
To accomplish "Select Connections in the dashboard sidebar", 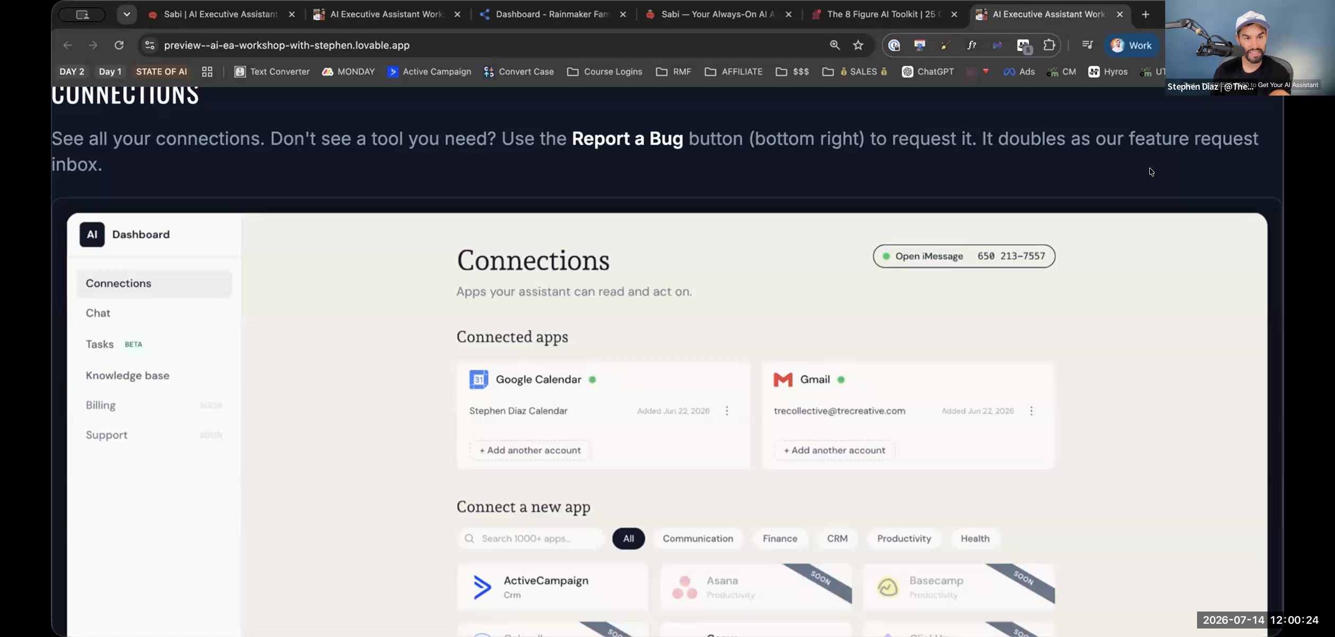I will point(154,283).
